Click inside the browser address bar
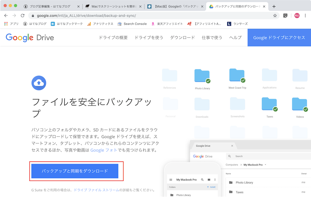 pyautogui.click(x=121, y=15)
